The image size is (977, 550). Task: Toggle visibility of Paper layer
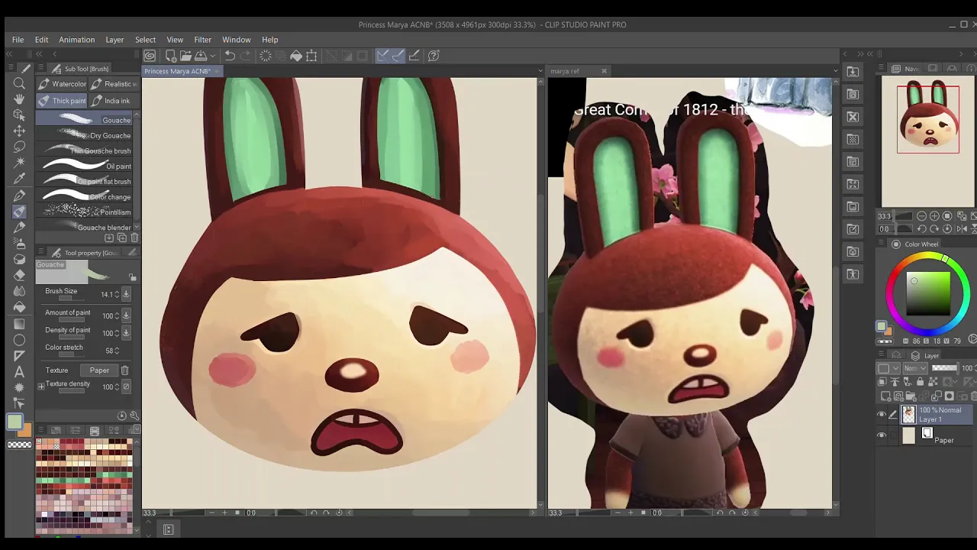882,435
